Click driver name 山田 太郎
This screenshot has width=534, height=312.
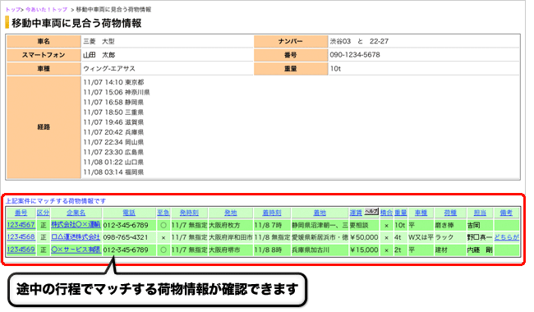point(99,55)
